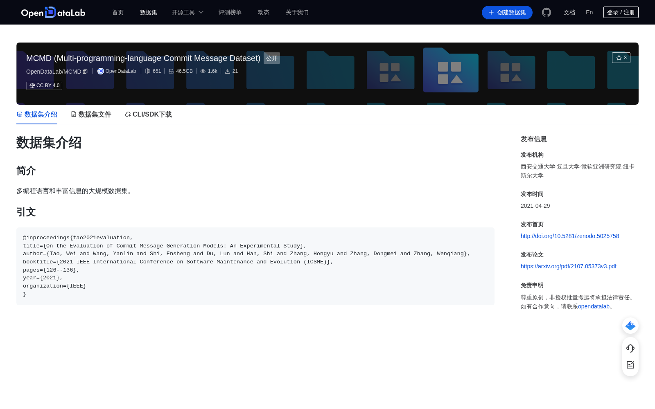Click the 引文 heading

coord(26,212)
